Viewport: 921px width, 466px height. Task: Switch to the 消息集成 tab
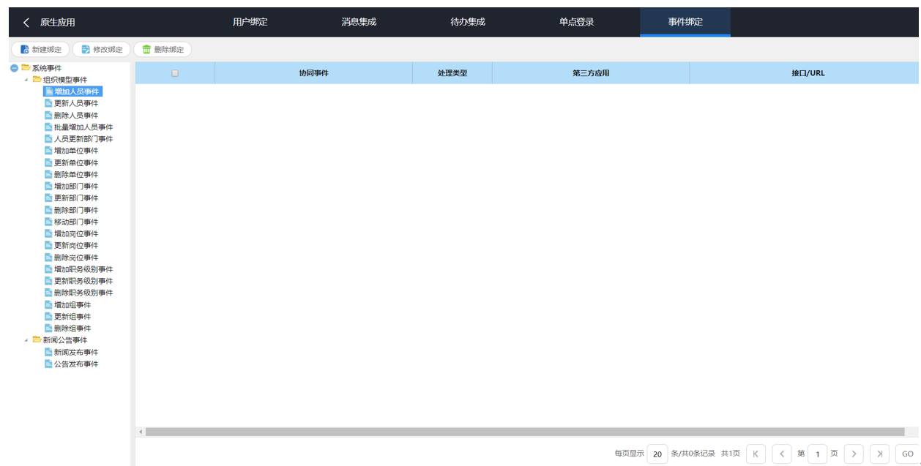pos(359,22)
